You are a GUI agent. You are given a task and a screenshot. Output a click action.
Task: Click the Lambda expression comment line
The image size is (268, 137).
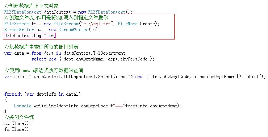click(44, 70)
